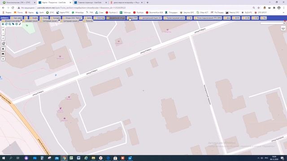Open Excel from the taskbar
This screenshot has height=161, width=287.
click(x=71, y=158)
